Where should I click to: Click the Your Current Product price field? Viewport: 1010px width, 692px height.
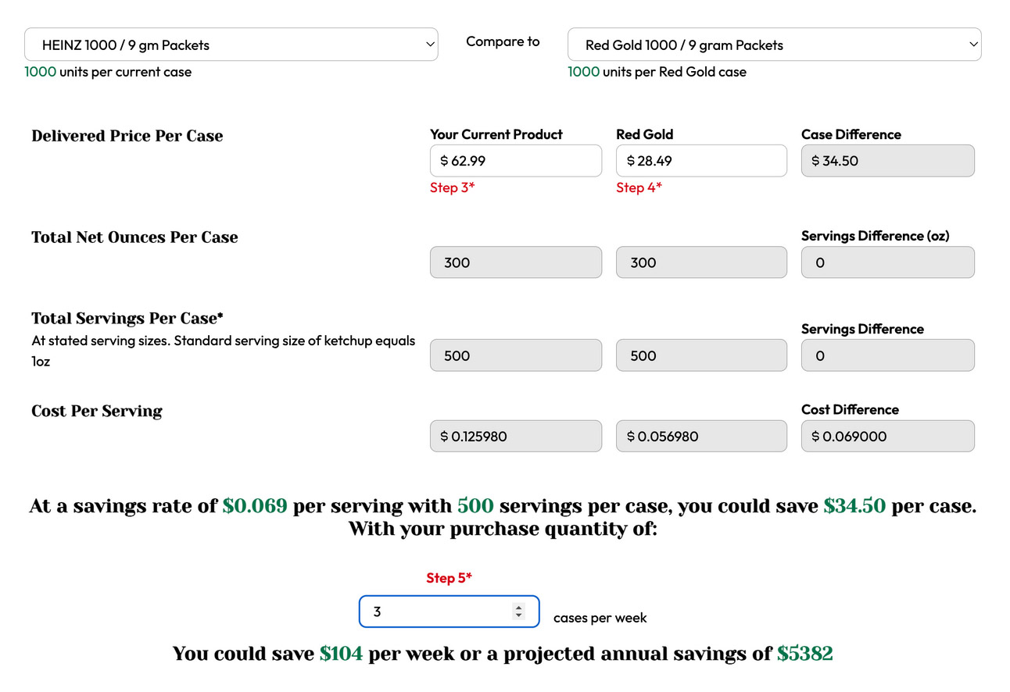click(x=516, y=161)
